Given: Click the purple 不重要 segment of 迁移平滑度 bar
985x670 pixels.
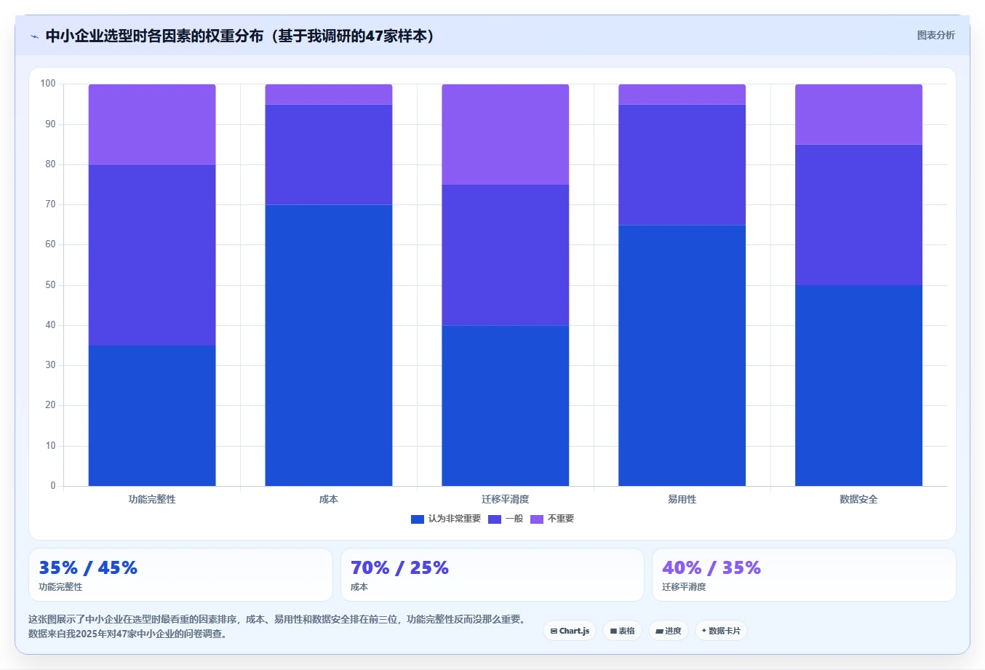Looking at the screenshot, I should point(506,135).
